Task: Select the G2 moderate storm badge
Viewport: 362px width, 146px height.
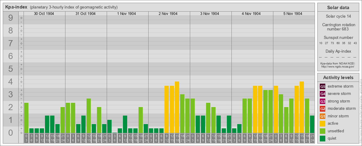Action: 323,109
